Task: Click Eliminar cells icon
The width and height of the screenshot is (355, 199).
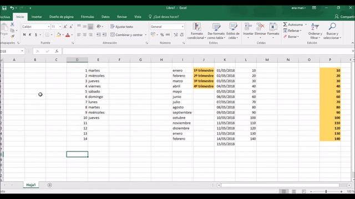Action: (260, 27)
